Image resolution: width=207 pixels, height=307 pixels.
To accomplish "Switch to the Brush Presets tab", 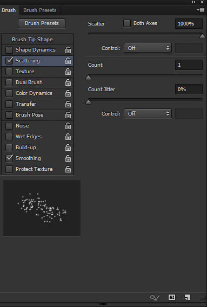I will [40, 10].
